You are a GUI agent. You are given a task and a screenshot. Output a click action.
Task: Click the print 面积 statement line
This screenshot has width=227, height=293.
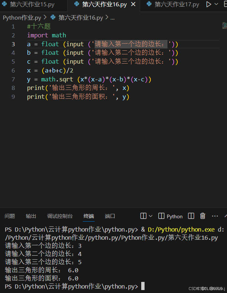(78, 97)
